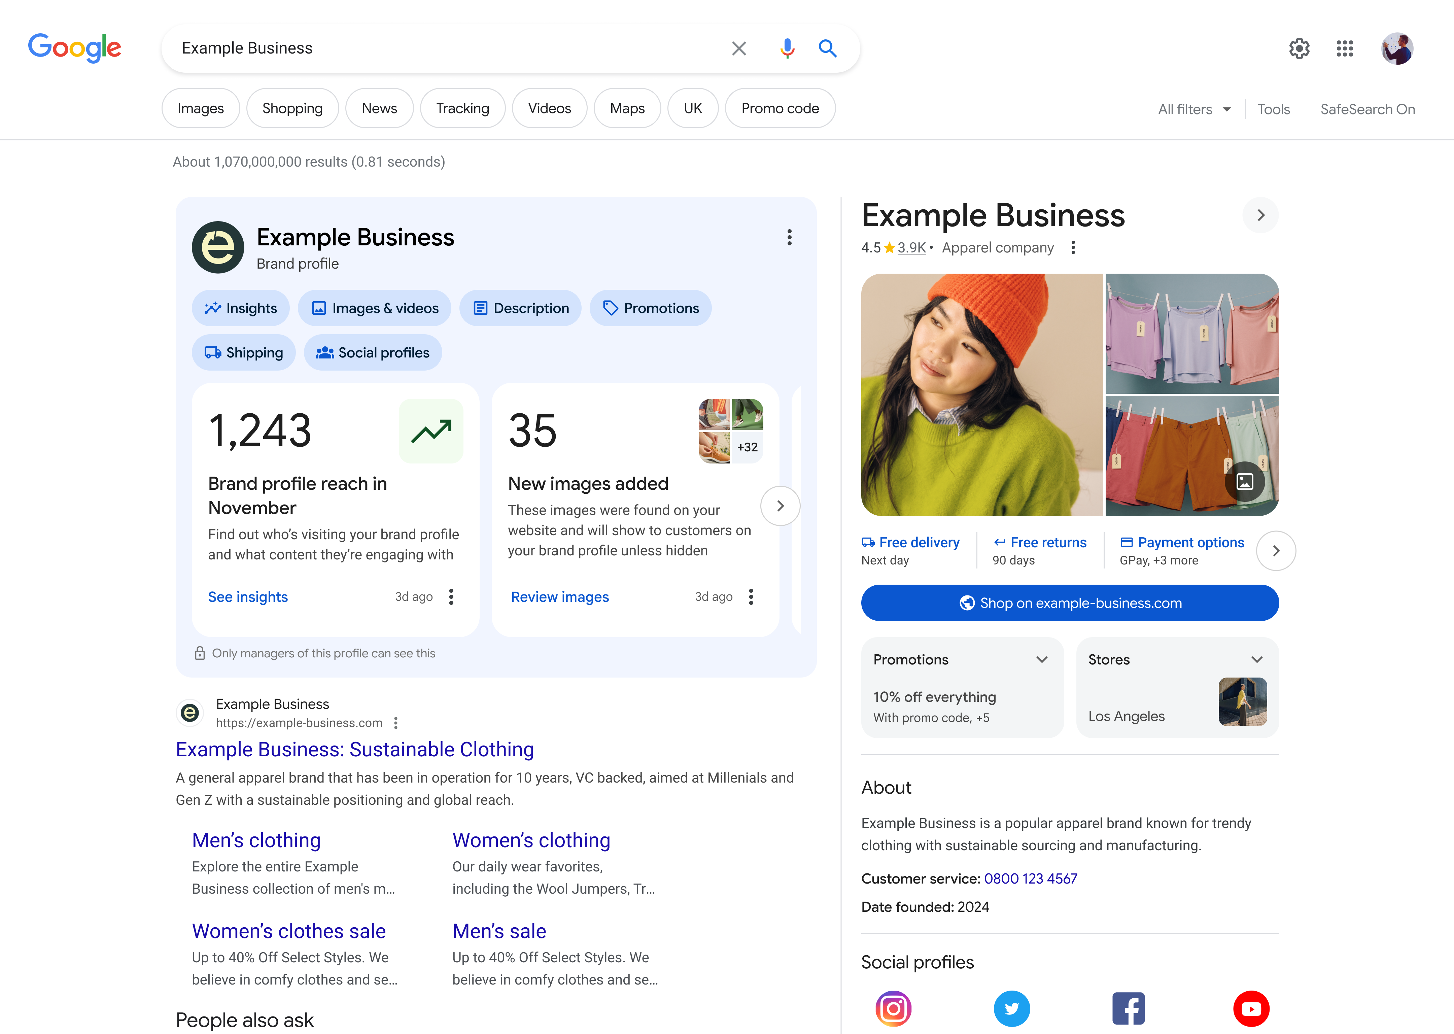1454x1034 pixels.
Task: Open the Instagram social profile
Action: point(893,1008)
